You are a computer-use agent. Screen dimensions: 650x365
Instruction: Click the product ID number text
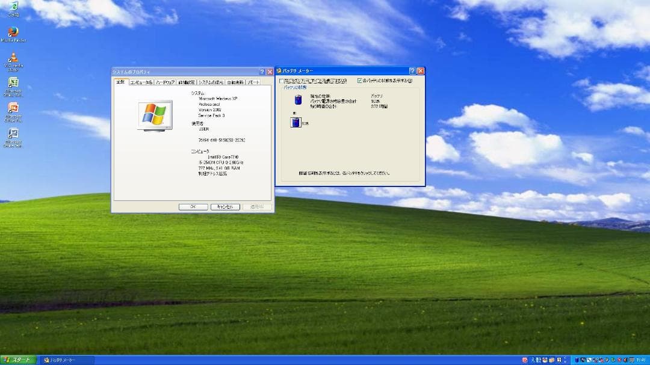click(221, 140)
